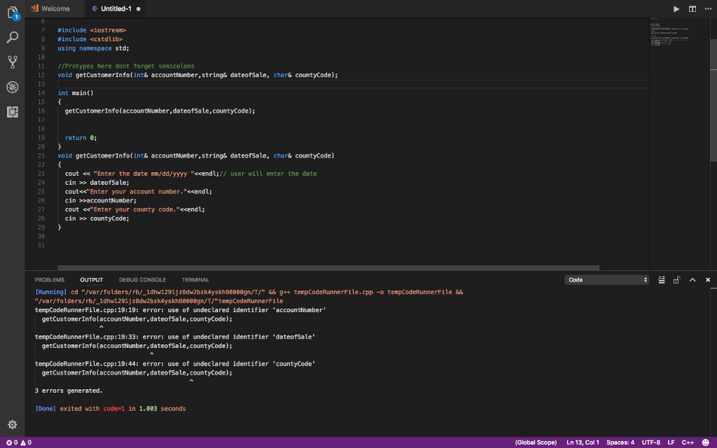Open the Debug view icon
717x448 pixels.
[12, 87]
